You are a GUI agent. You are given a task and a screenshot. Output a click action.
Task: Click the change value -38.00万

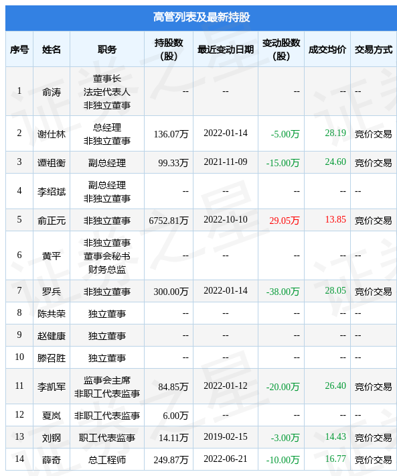(x=283, y=292)
